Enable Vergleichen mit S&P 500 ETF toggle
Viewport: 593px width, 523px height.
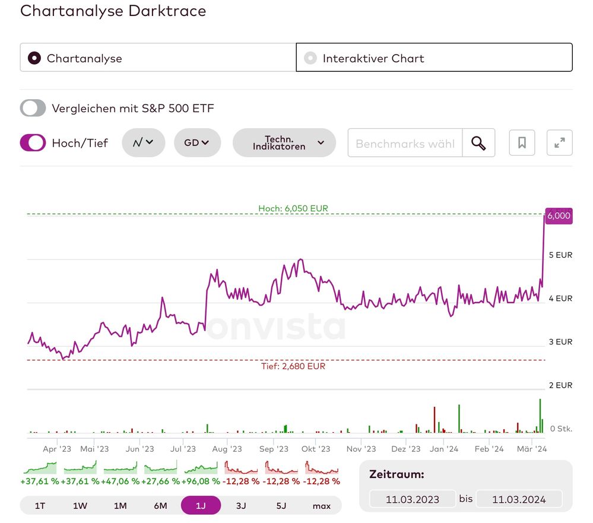point(33,108)
